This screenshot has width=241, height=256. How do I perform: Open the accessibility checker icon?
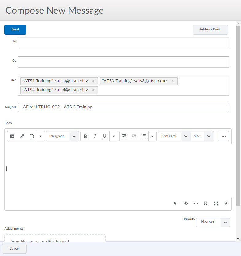186,203
